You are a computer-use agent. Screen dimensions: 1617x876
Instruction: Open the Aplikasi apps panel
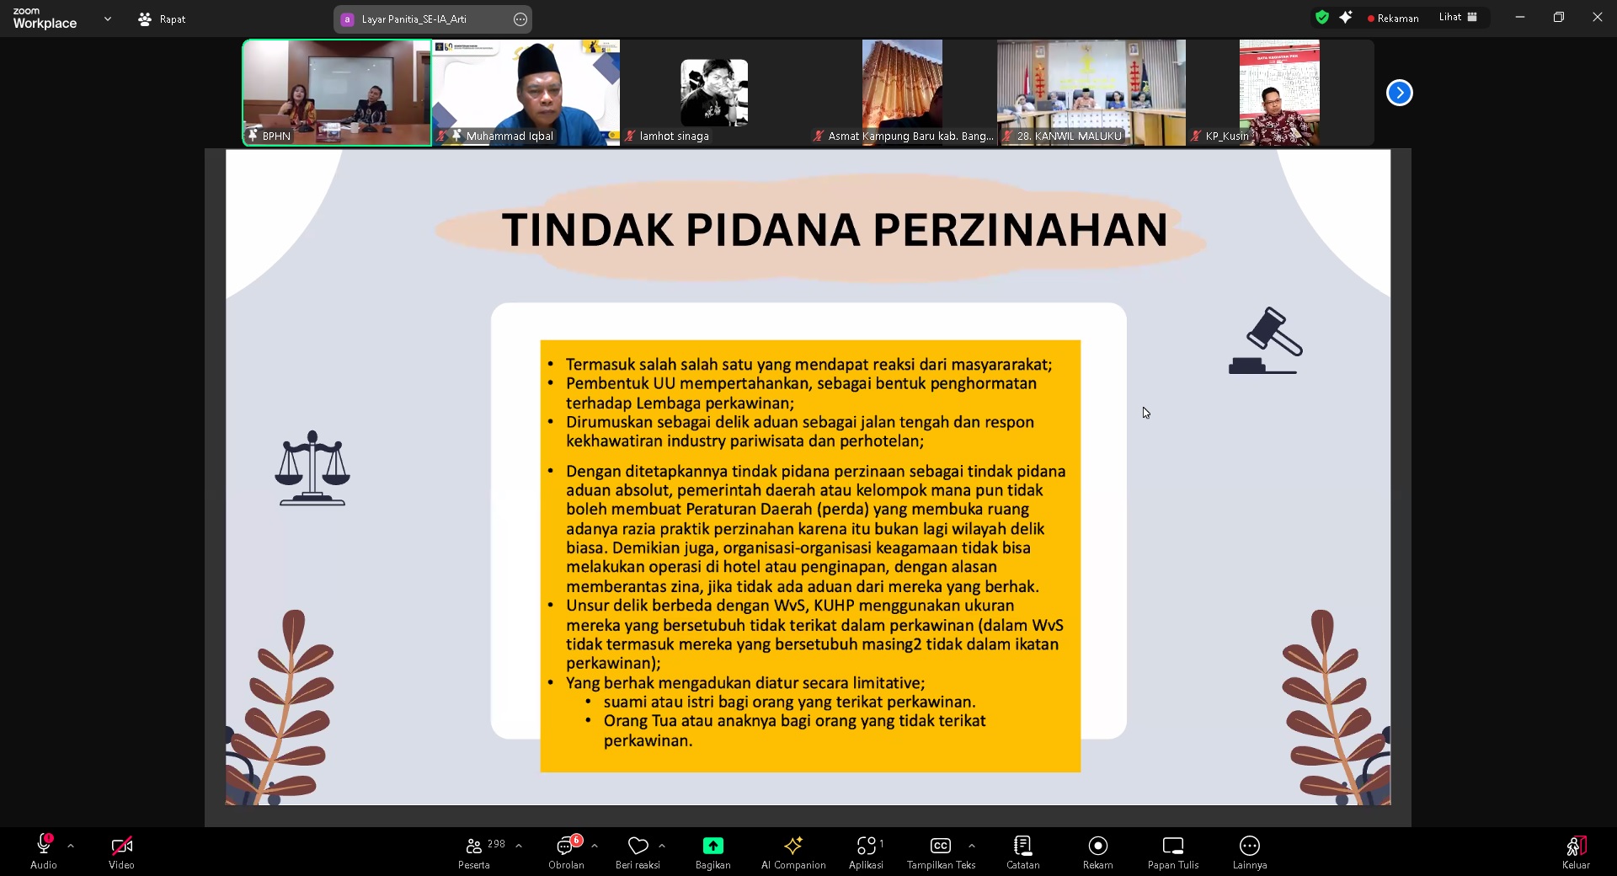point(866,852)
